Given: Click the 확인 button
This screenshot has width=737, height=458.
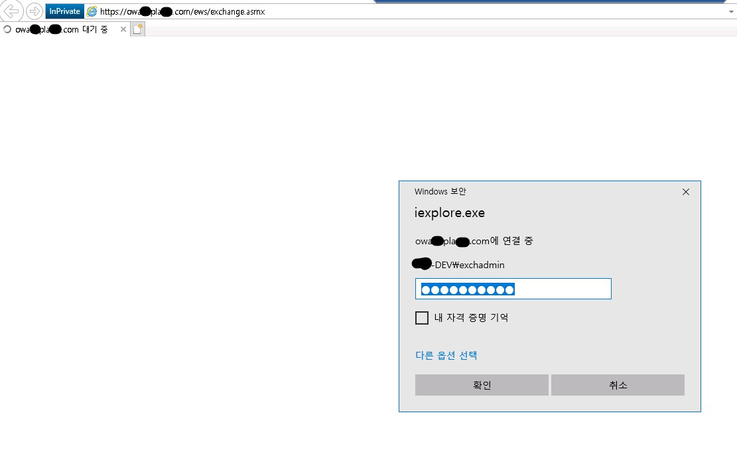Looking at the screenshot, I should (x=482, y=385).
